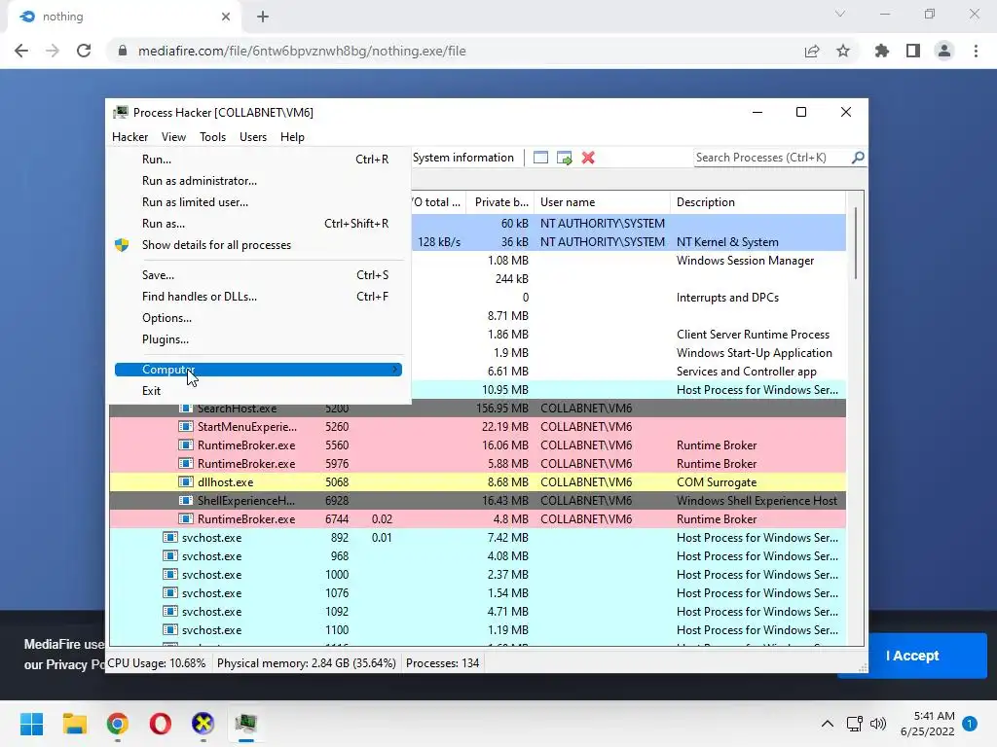Open the Tools menu

[x=212, y=136]
